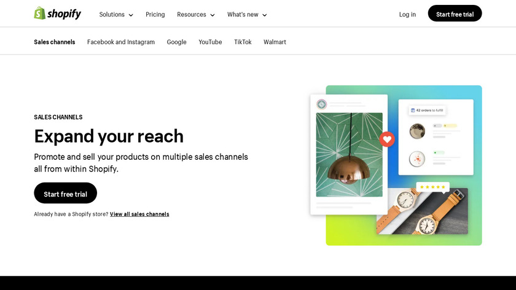Expand the What's new dropdown chevron
The height and width of the screenshot is (290, 516).
tap(265, 15)
